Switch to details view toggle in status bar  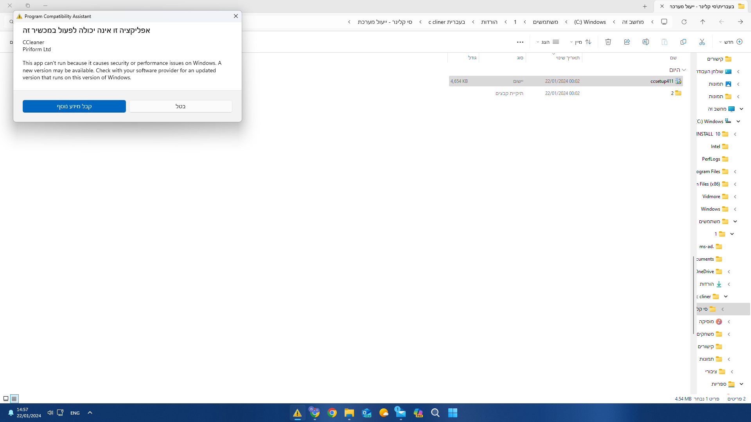[14, 399]
